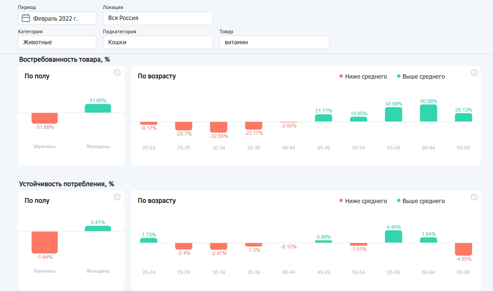Click the Женщины green bar showing 41.66%

98,109
